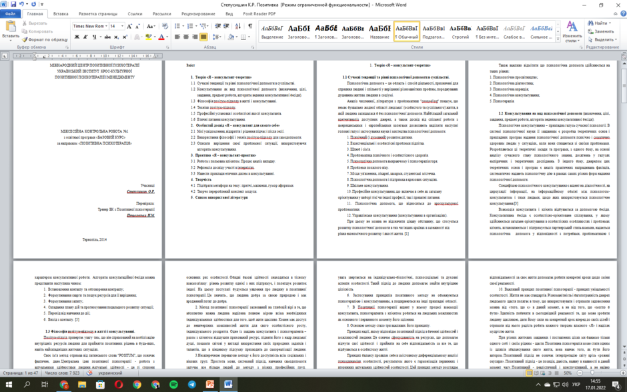Switch to the Рецензирование tab
Viewport: 627px width, 392px height.
[x=198, y=13]
